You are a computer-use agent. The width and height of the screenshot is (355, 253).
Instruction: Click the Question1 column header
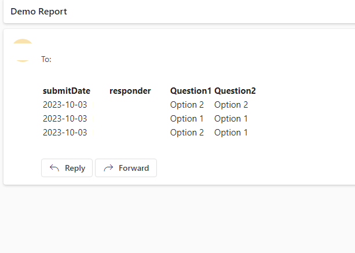point(191,91)
